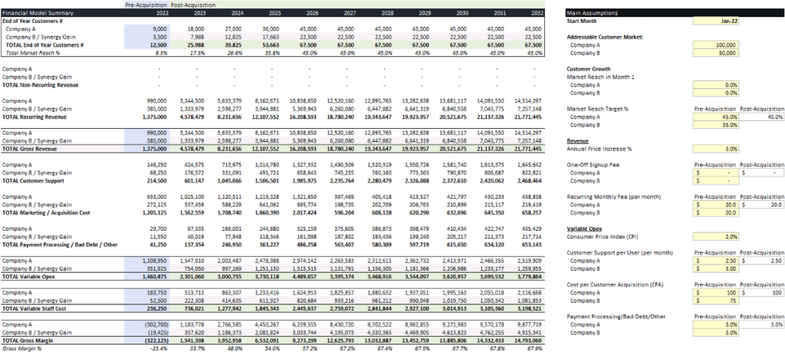Click 2023 total customers value 25,988
This screenshot has height=355, width=785.
coord(195,45)
